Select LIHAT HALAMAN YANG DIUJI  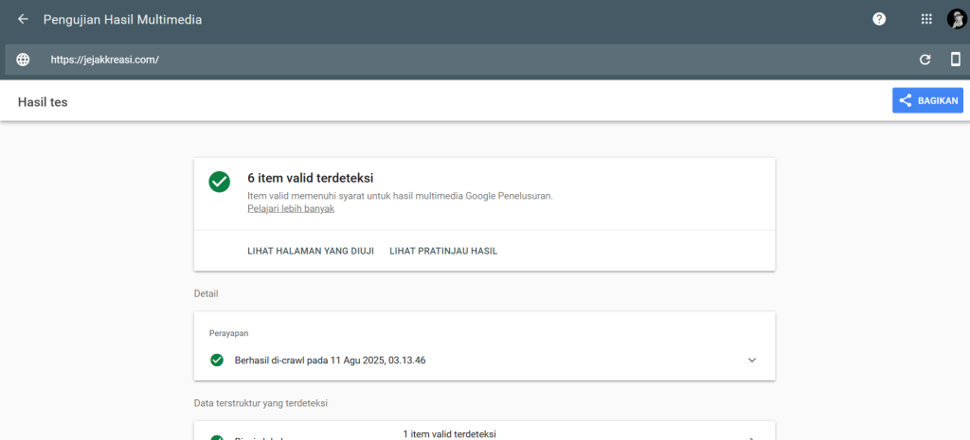(311, 251)
